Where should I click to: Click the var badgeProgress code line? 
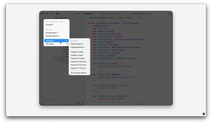(x=114, y=58)
